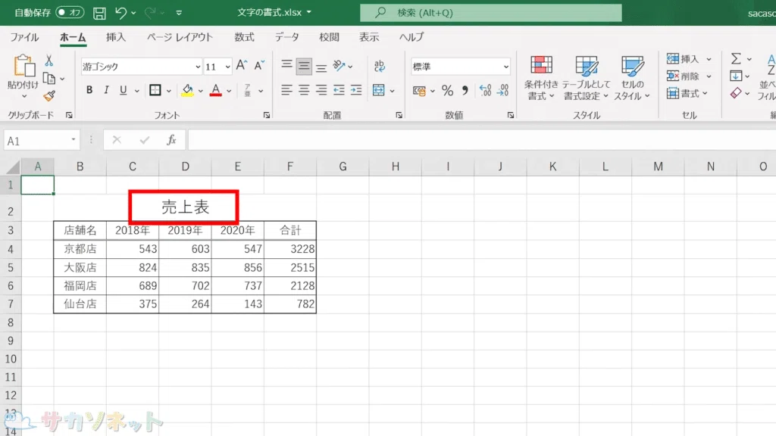Screen dimensions: 776x436
Task: Click the Increase Indent icon
Action: point(356,90)
